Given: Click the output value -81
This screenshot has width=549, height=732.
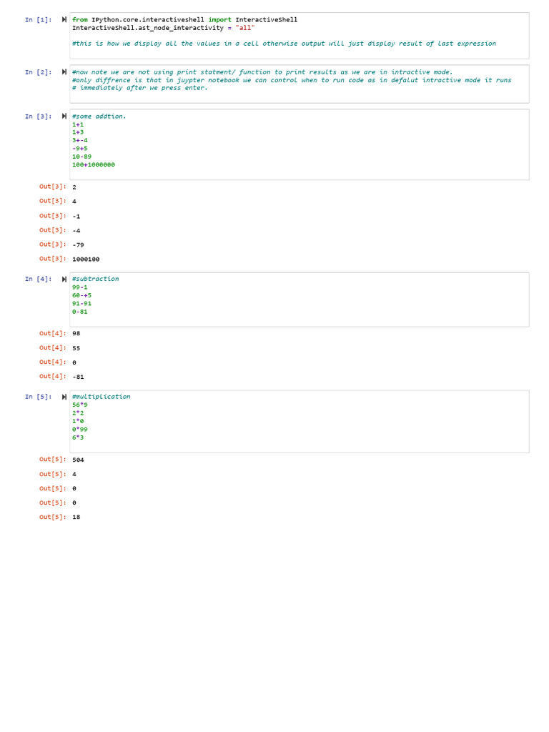Looking at the screenshot, I should click(78, 377).
